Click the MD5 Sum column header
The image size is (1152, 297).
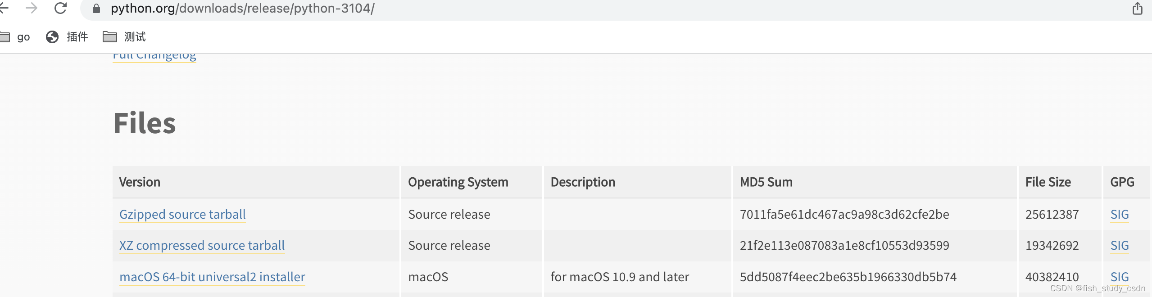pyautogui.click(x=766, y=182)
